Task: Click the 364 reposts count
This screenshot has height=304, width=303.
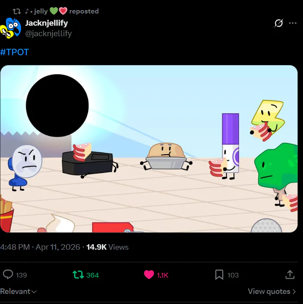Action: [x=93, y=275]
